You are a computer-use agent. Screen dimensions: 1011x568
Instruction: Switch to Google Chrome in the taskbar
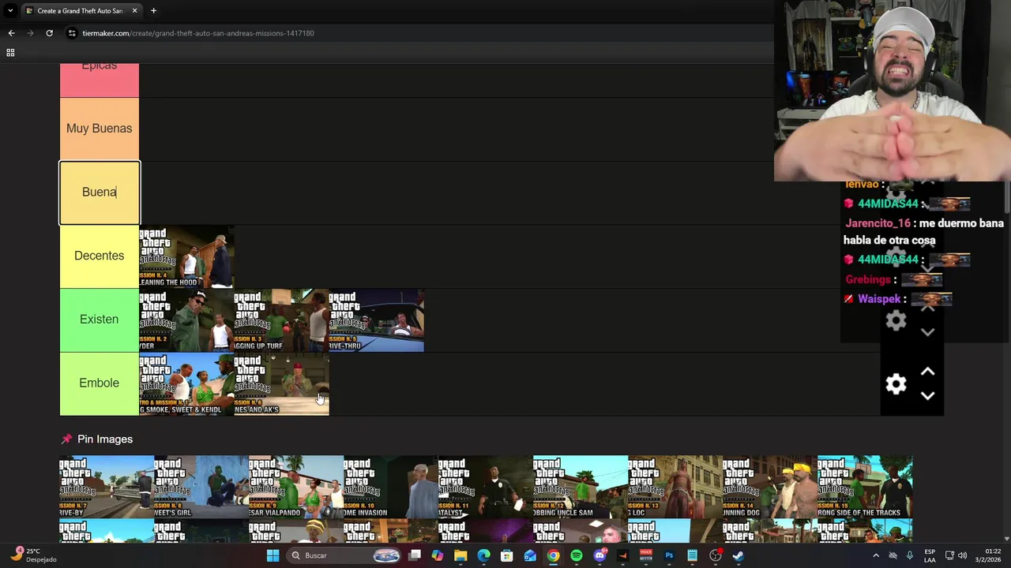tap(553, 555)
